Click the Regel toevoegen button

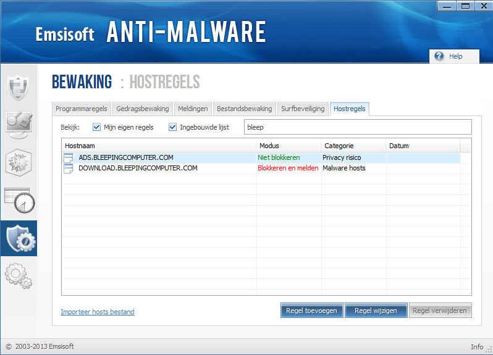point(311,311)
